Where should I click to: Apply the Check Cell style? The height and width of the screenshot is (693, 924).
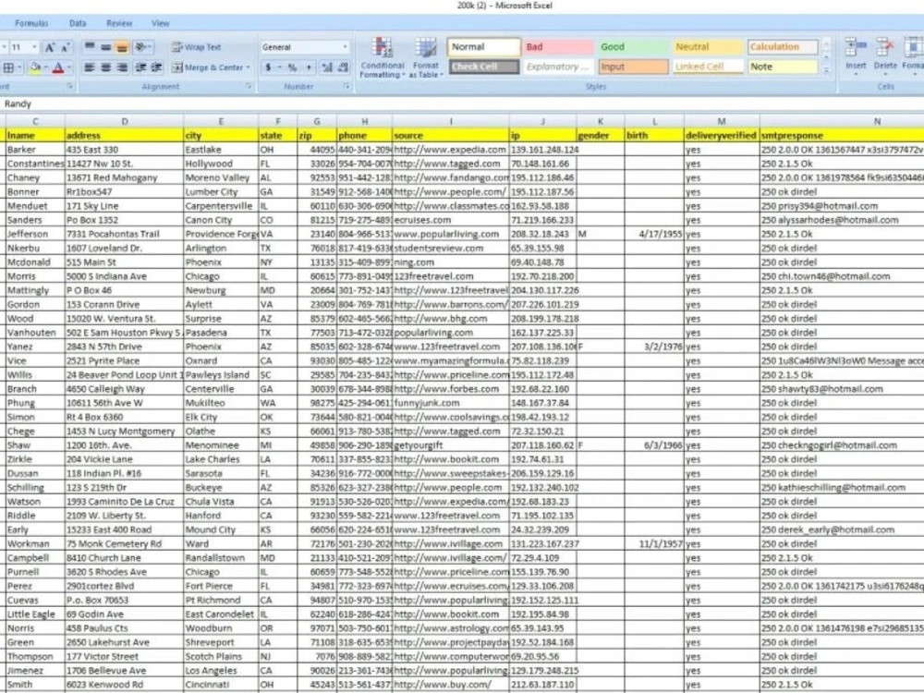484,67
